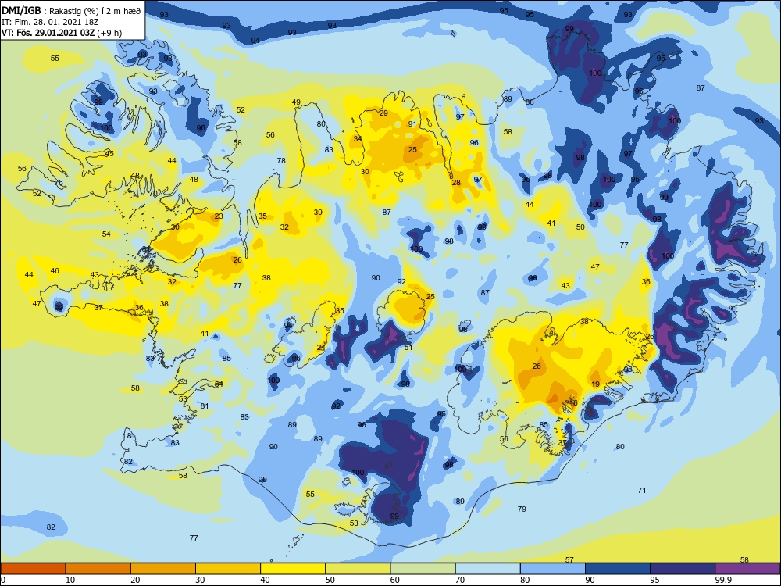Click the map value '29'
This screenshot has height=586, width=781.
(x=383, y=113)
